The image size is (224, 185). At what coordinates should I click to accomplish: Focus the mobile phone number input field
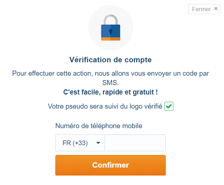pos(135,143)
